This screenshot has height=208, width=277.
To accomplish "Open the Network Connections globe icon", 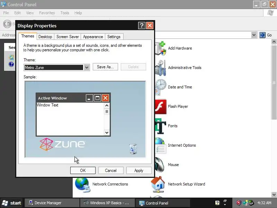I will (x=82, y=185).
